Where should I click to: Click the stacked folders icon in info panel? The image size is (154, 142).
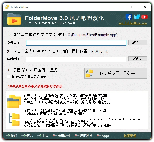14,101
